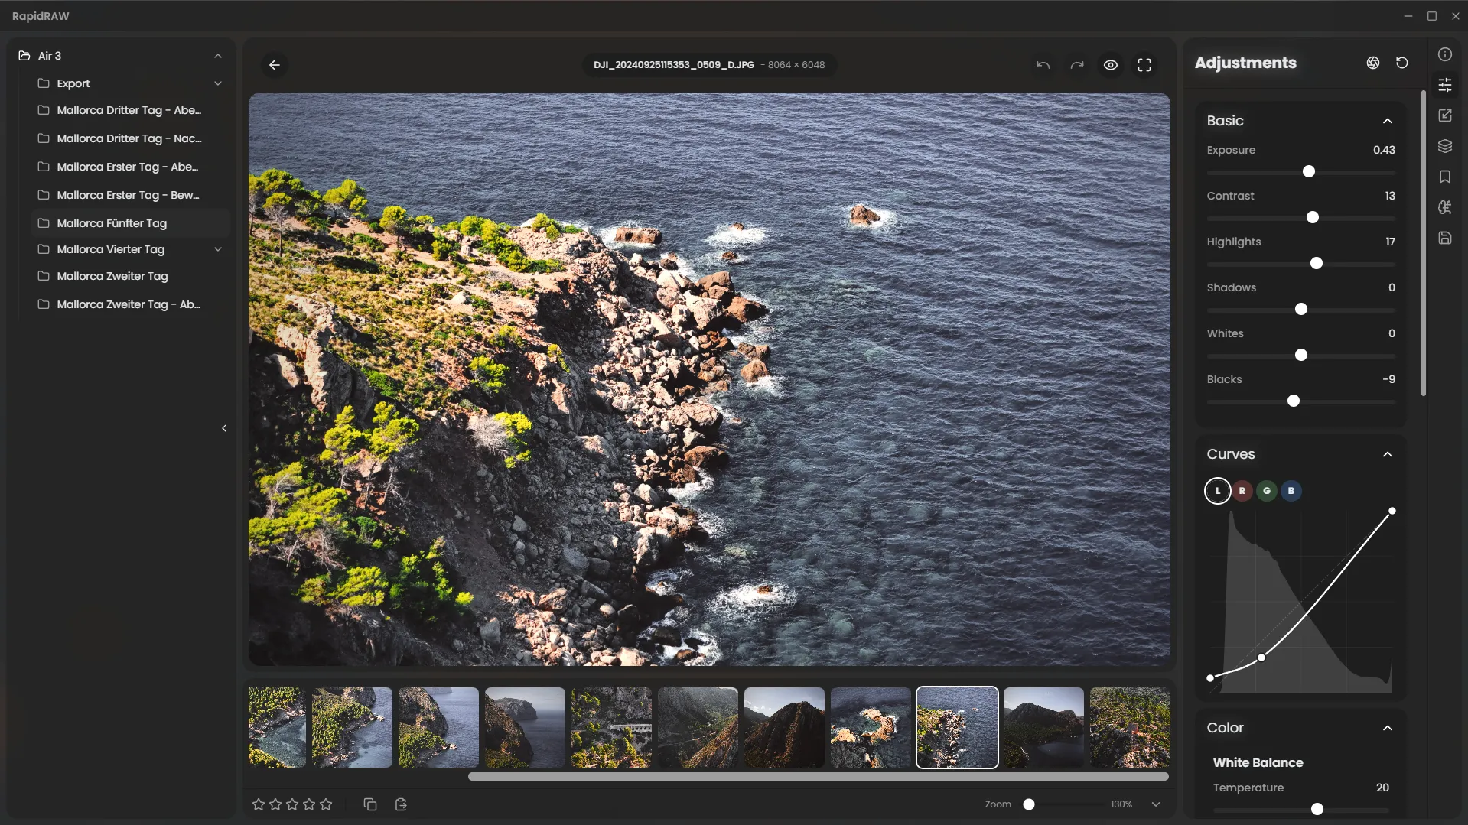
Task: Toggle the eye preview original button
Action: click(1111, 65)
